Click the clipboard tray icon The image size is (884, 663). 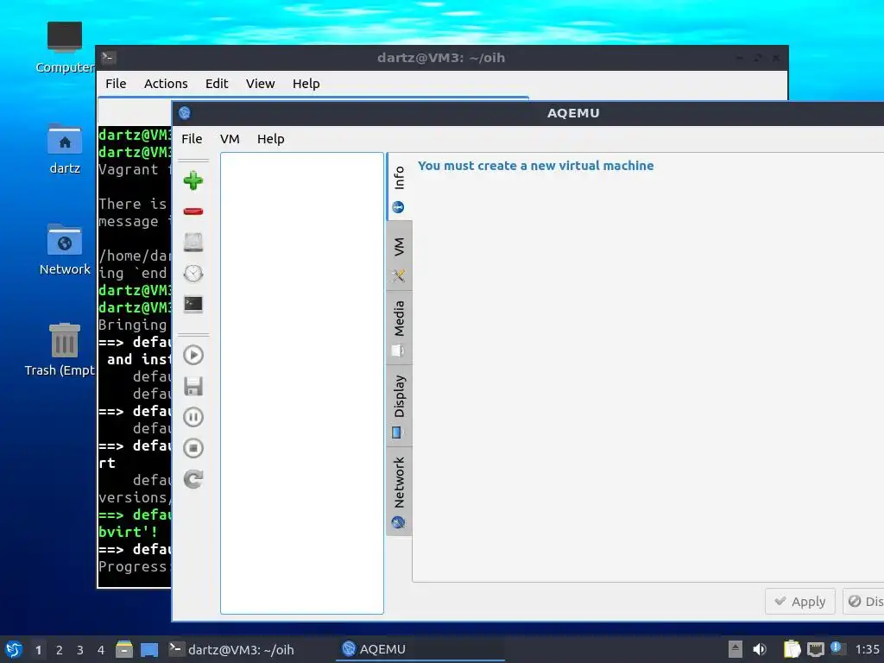pos(792,649)
